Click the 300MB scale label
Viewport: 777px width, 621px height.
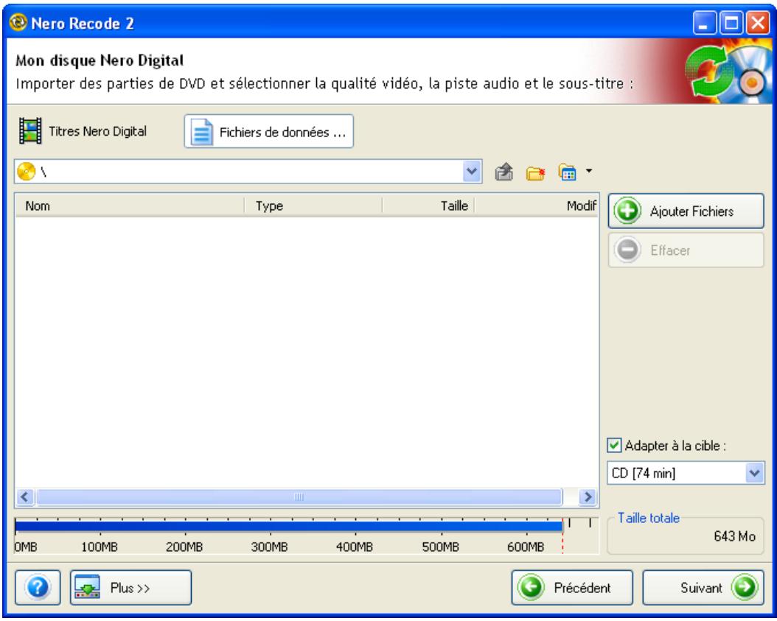coord(270,547)
